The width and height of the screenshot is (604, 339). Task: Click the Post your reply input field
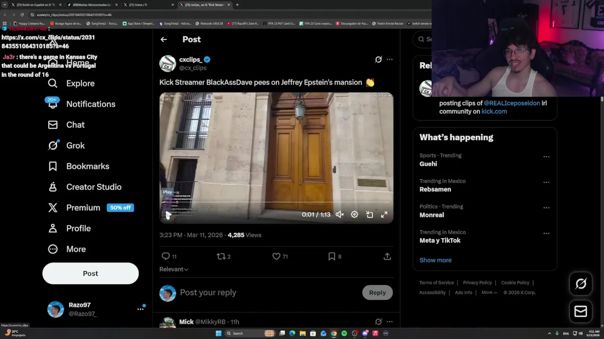point(269,292)
